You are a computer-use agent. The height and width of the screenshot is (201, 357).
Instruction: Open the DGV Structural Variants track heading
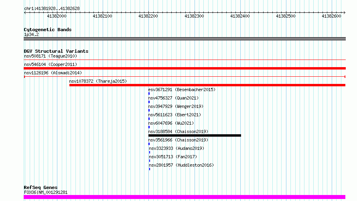(56, 51)
